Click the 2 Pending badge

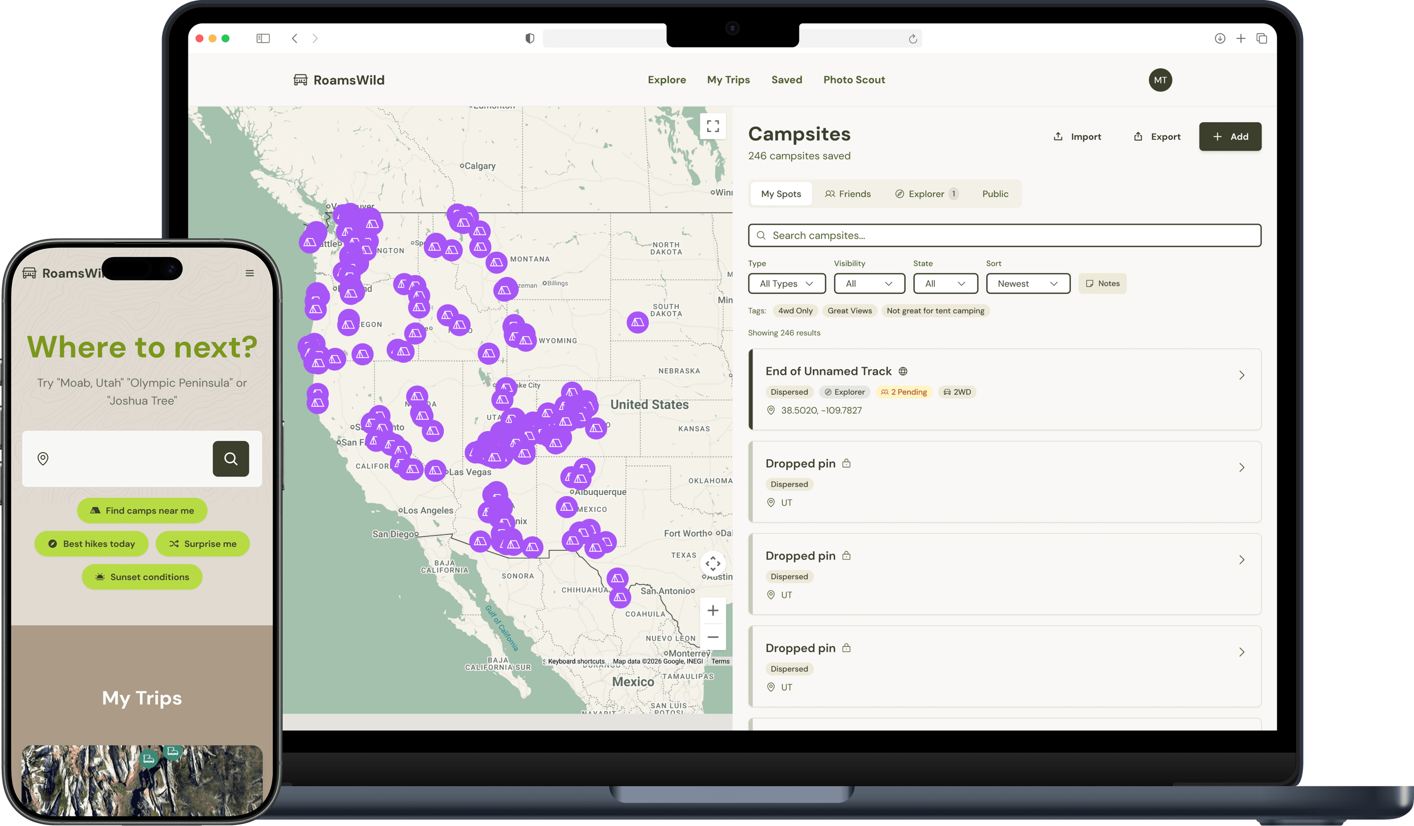(903, 392)
